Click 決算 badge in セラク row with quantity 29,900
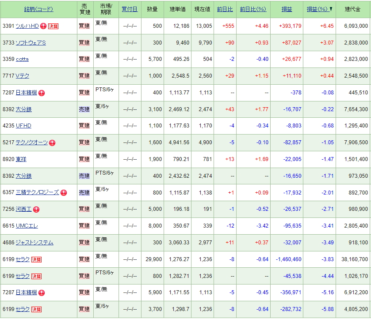This screenshot has width=371, height=322. pos(36,260)
